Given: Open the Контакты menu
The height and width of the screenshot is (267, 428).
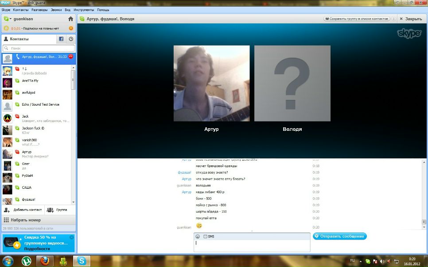Looking at the screenshot, I should tap(21, 9).
